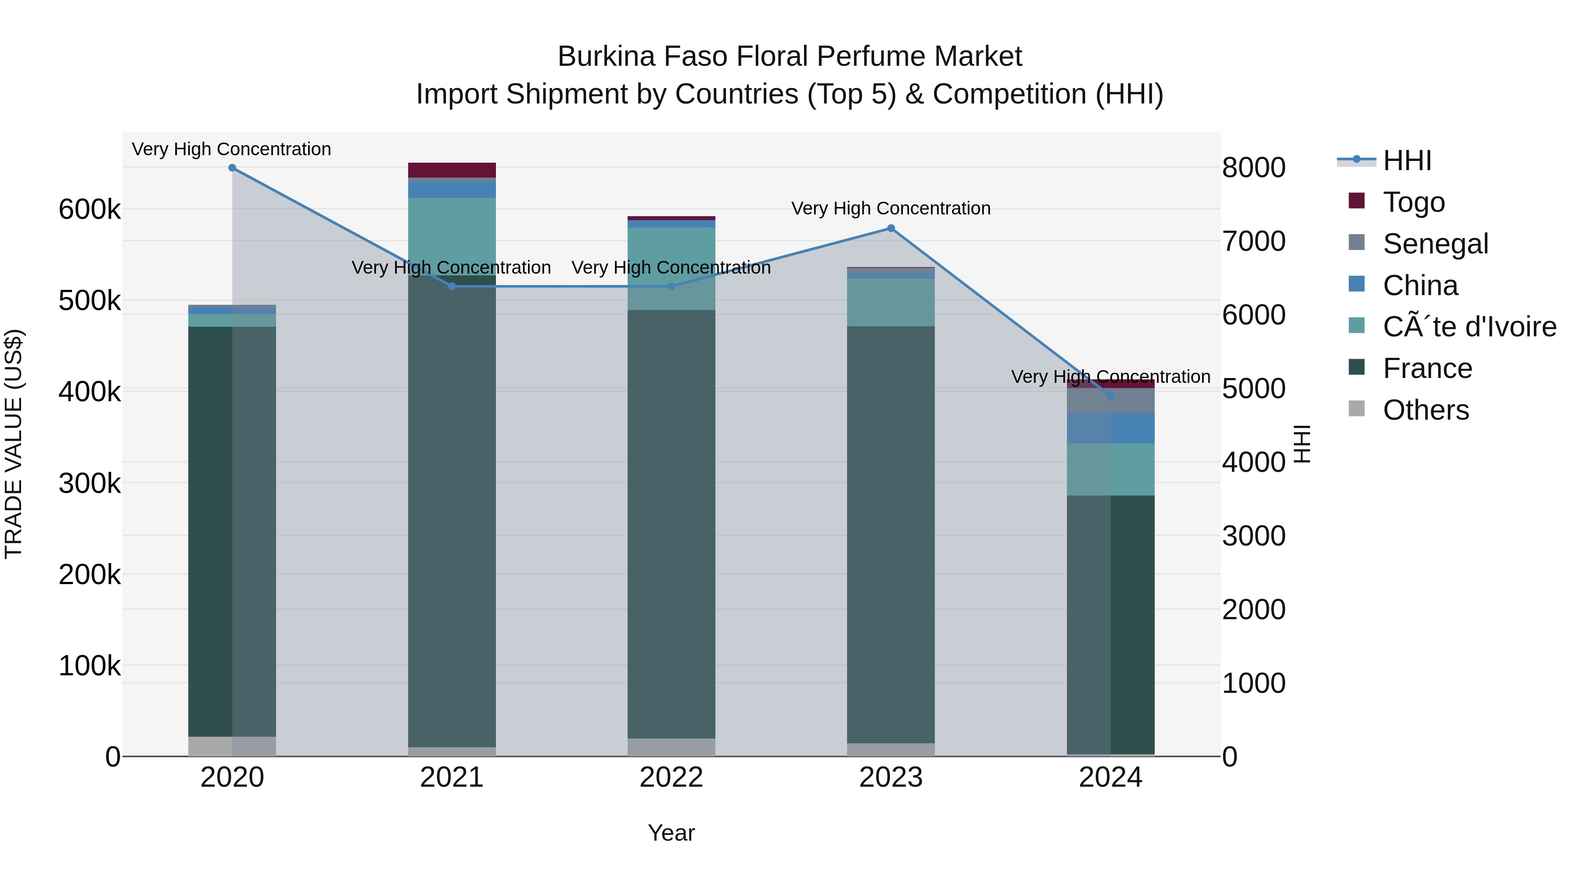Click the France segment of 2022 bar
Viewport: 1580px width, 888px height.
671,524
